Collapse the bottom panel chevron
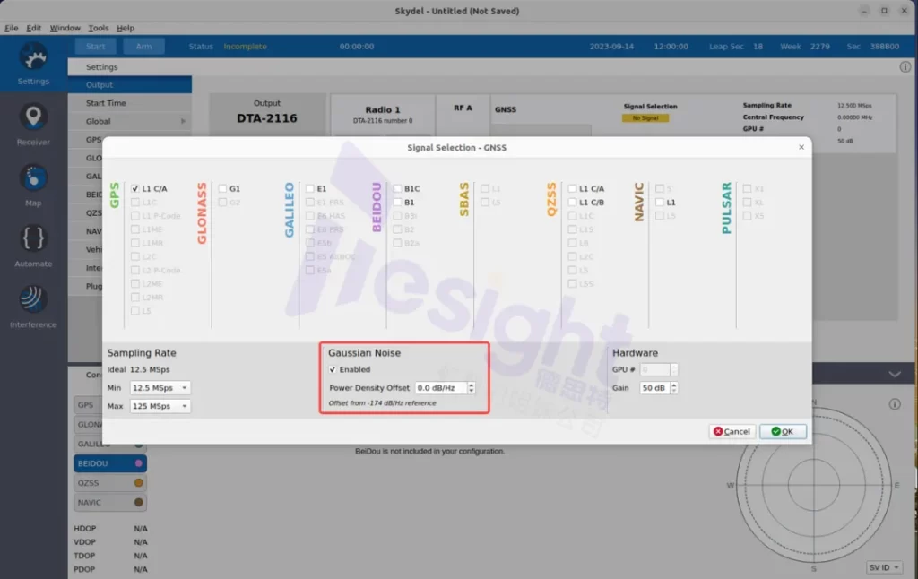The image size is (918, 579). coord(894,374)
